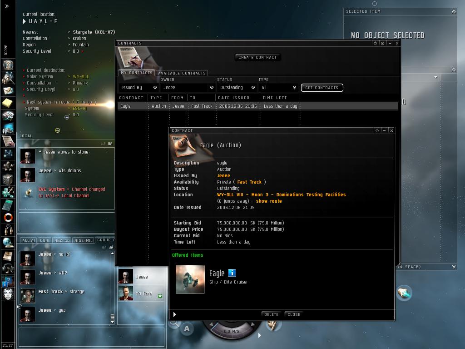465x349 pixels.
Task: Open the Type dropdown showing All
Action: (278, 88)
